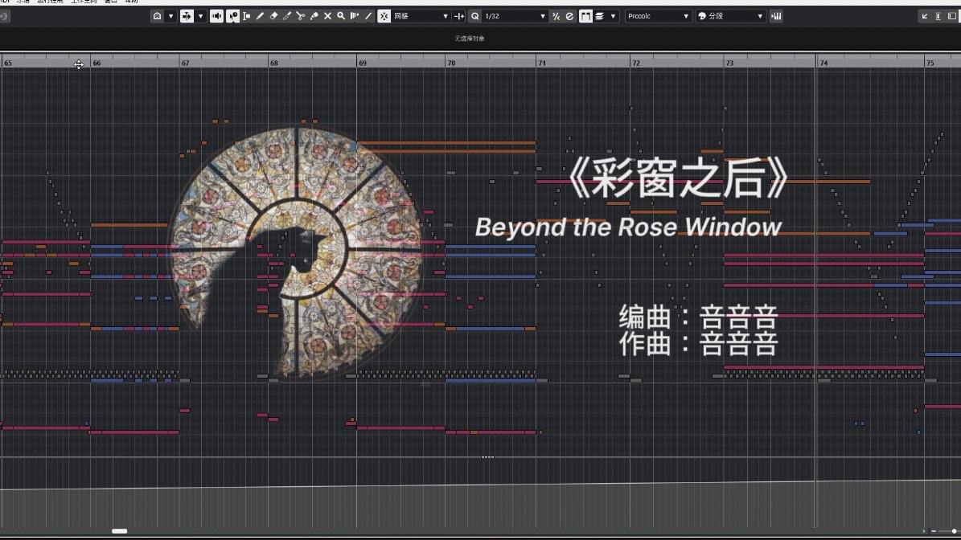Toggle the Solo Editor button
Image resolution: width=961 pixels, height=540 pixels.
(158, 17)
